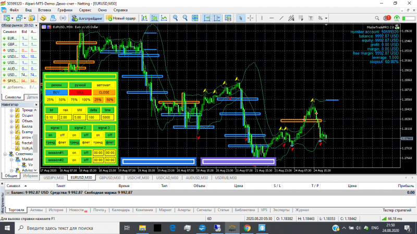Collapse the Советники tree node

click(x=5, y=154)
